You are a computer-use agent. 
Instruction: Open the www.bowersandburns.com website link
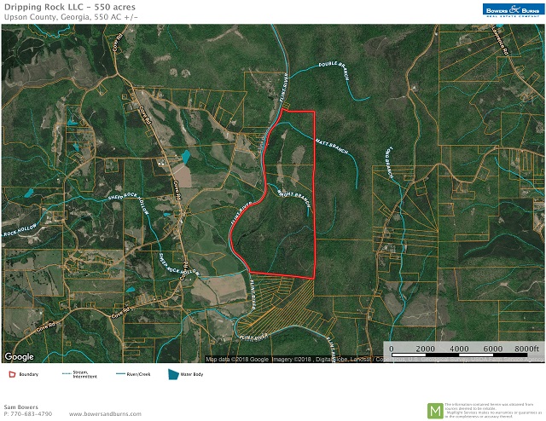pos(94,414)
